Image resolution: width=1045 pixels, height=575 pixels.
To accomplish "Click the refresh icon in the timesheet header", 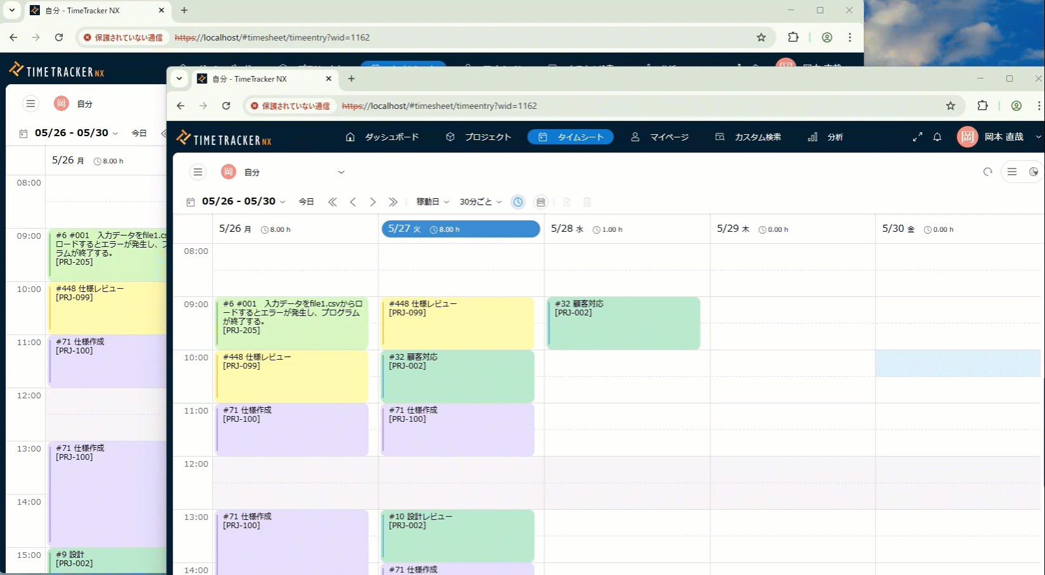I will point(987,172).
